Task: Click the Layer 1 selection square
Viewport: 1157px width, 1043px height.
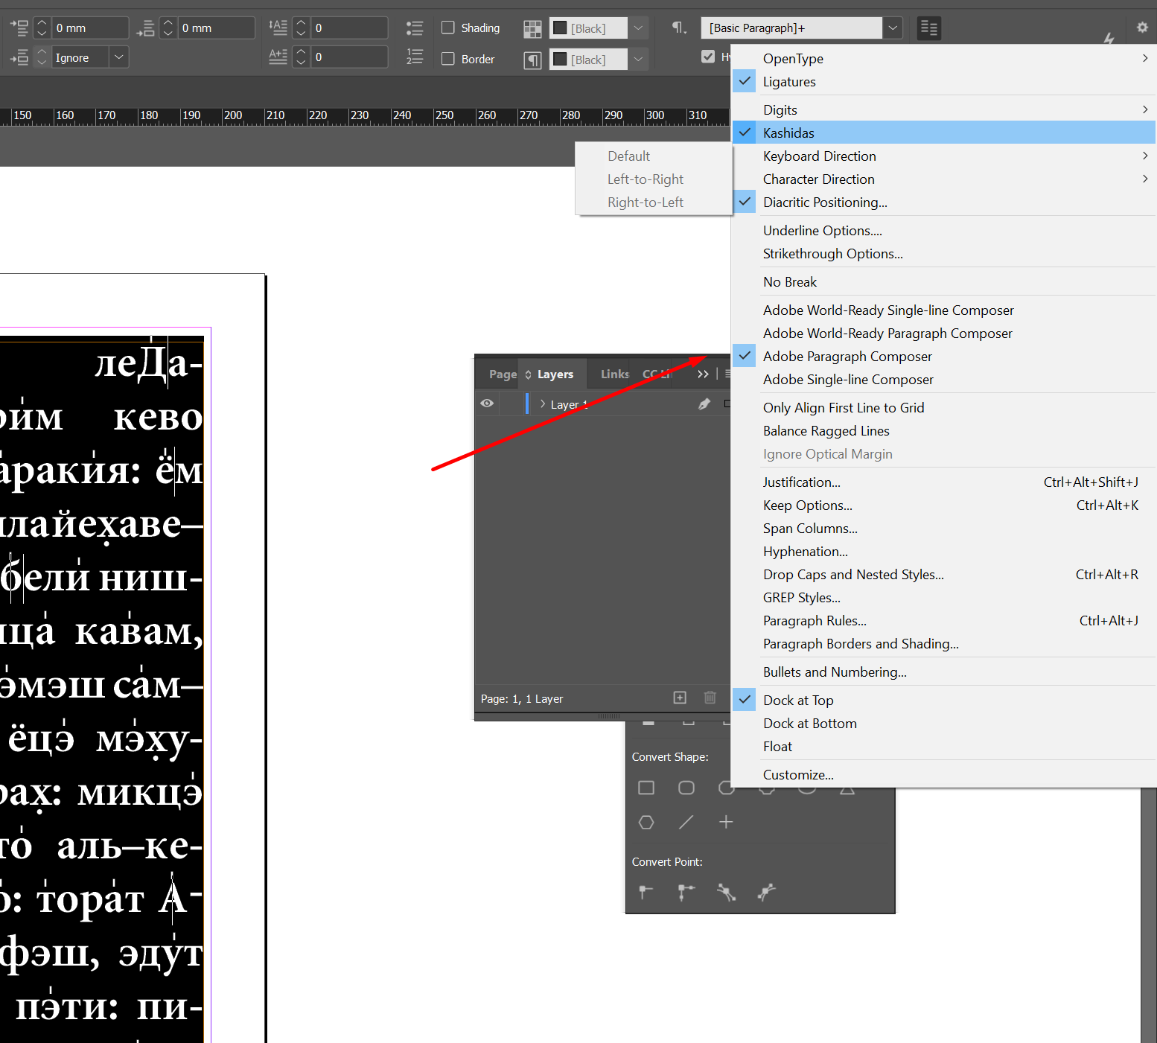Action: (x=727, y=404)
